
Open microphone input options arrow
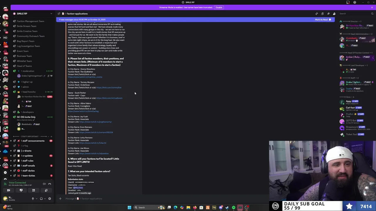pyautogui.click(x=36, y=199)
